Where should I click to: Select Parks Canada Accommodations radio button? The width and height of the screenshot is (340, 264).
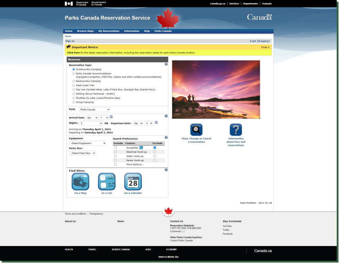tap(74, 74)
